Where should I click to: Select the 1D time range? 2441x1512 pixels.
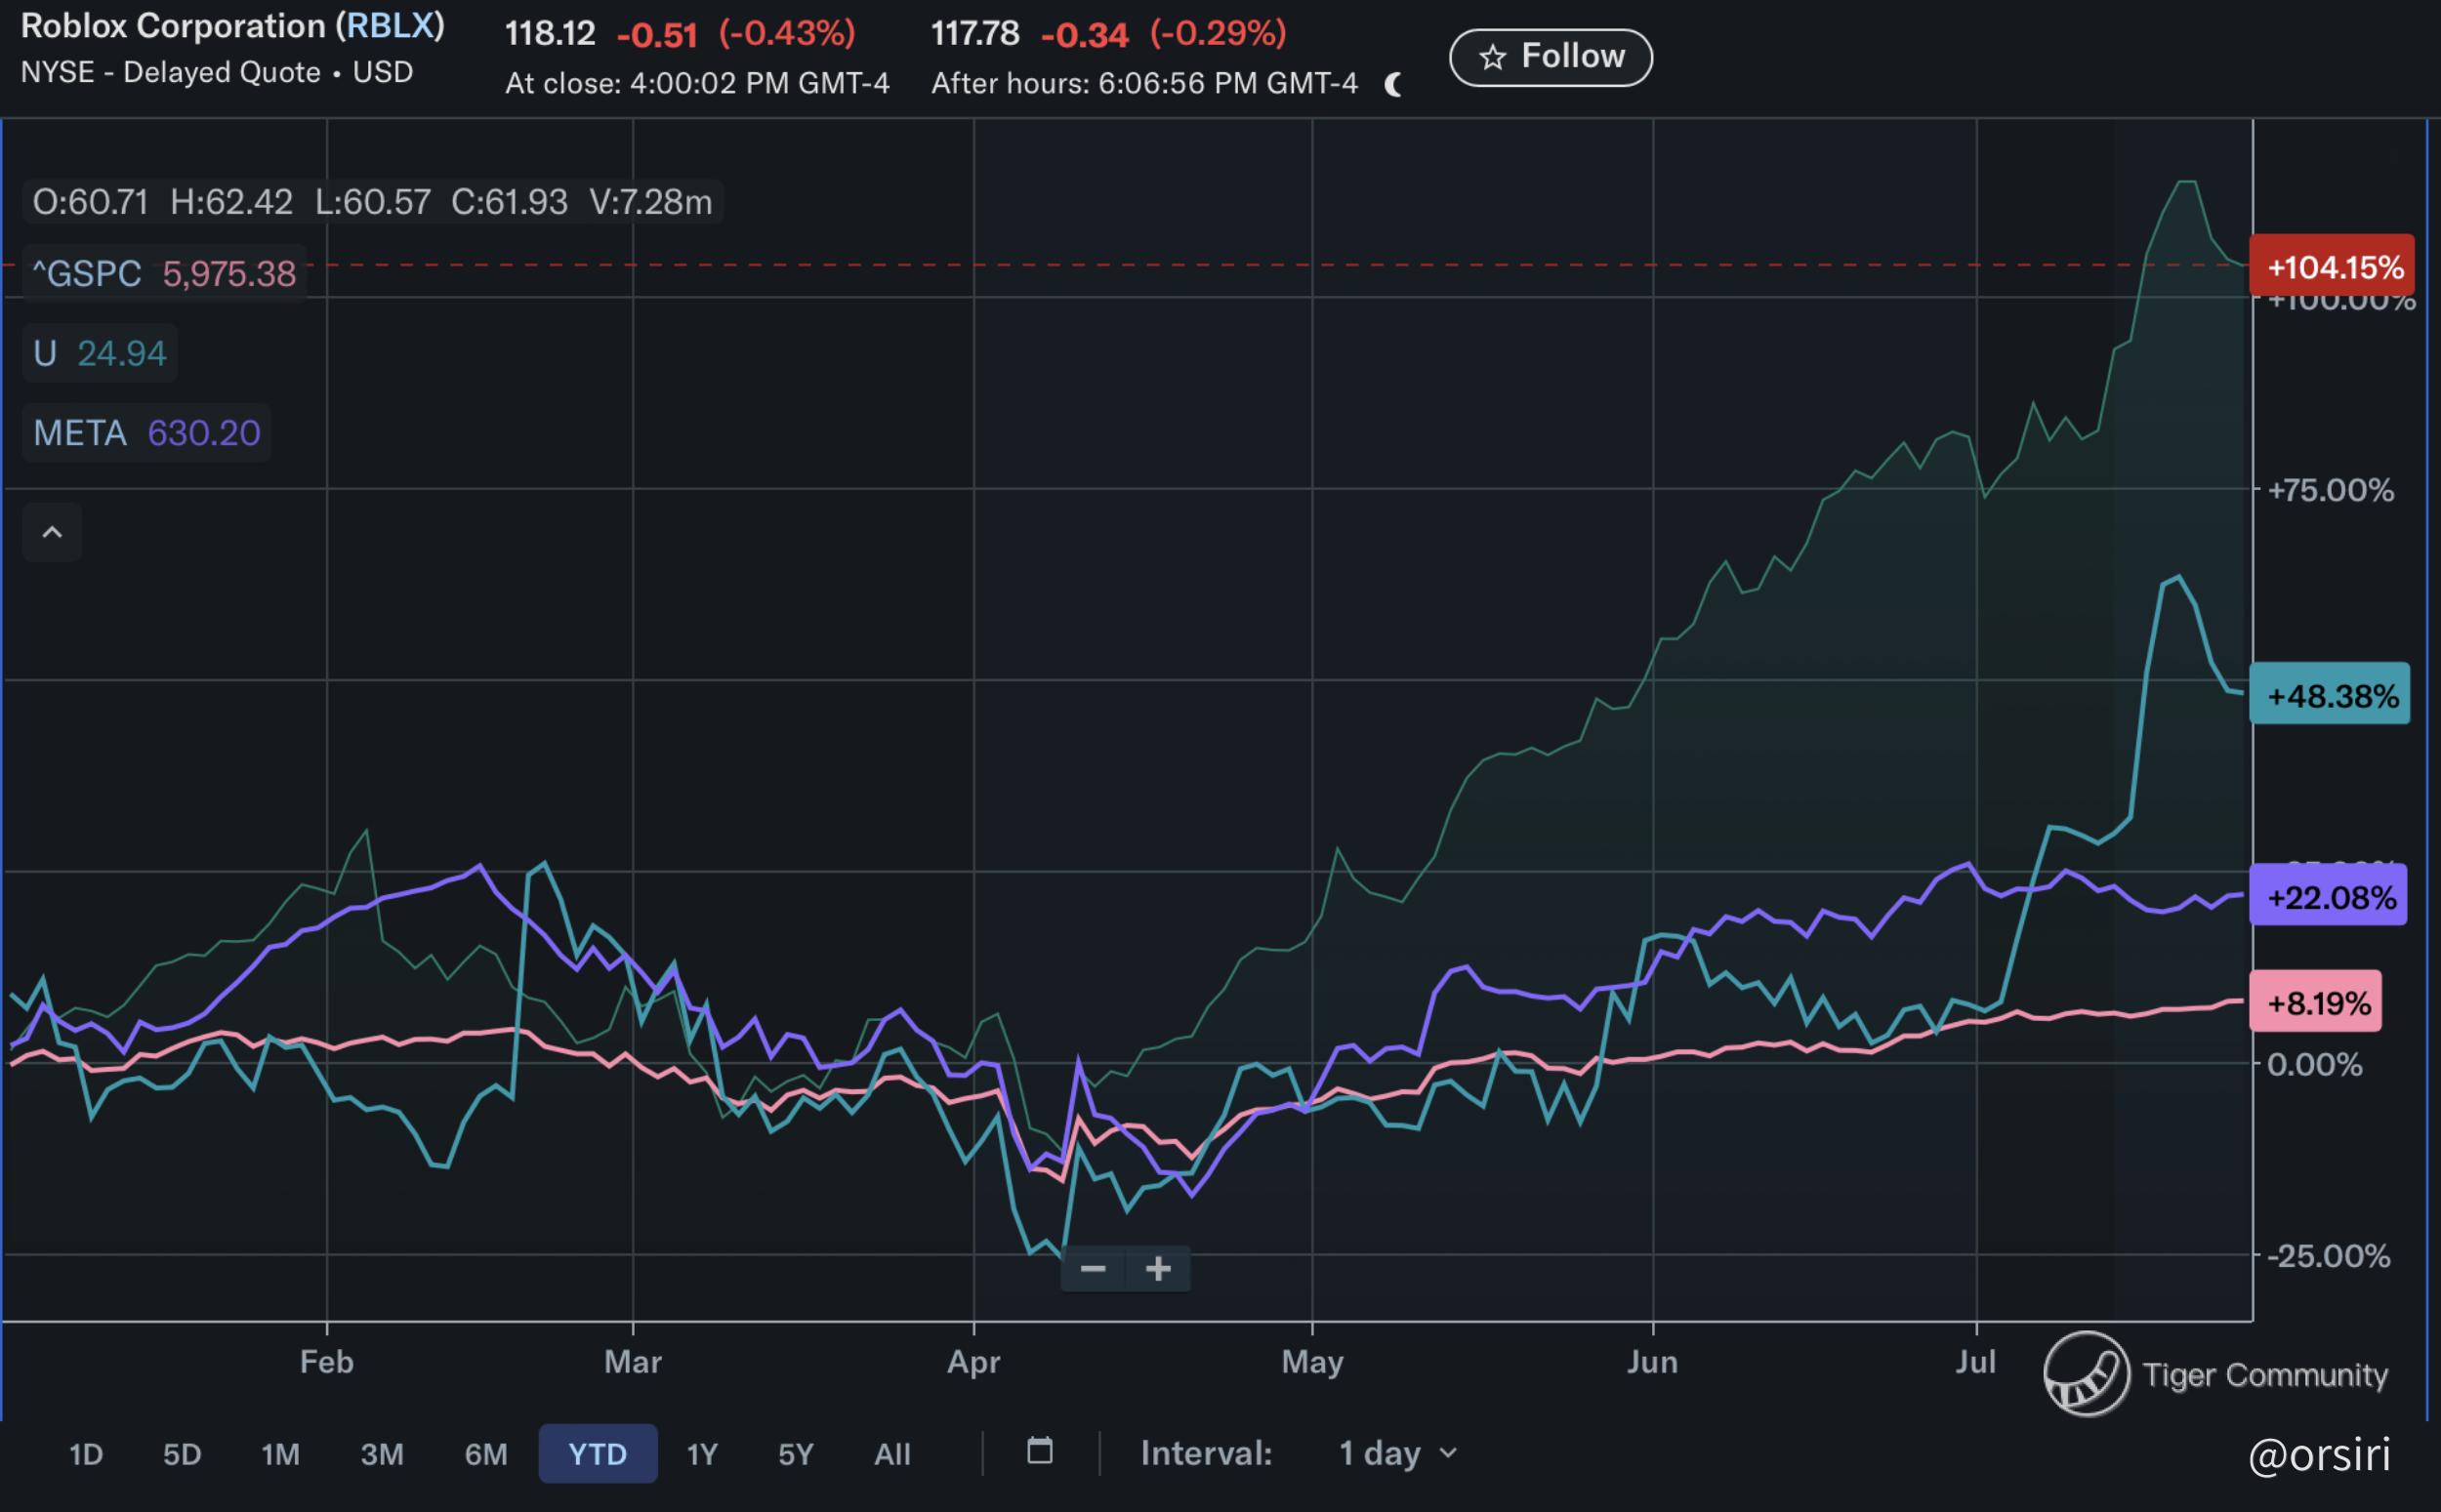click(x=85, y=1453)
